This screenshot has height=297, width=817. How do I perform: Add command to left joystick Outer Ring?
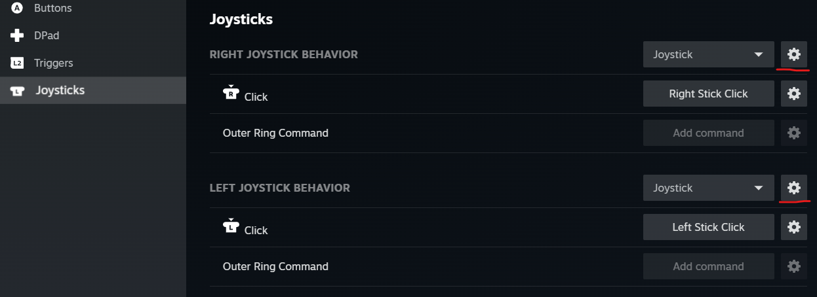click(x=708, y=266)
